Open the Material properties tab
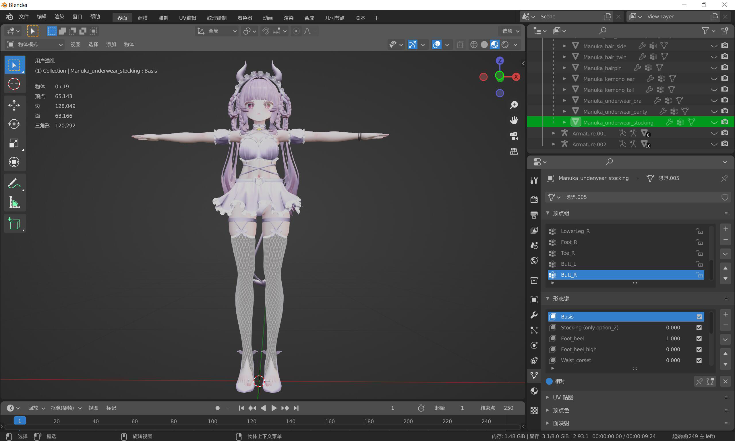735x441 pixels. click(534, 391)
